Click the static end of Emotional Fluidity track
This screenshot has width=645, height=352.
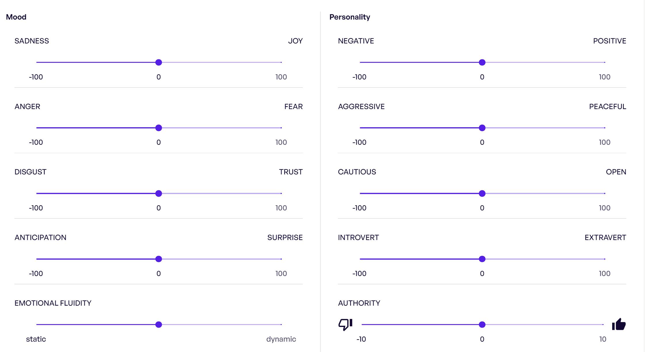(x=37, y=325)
